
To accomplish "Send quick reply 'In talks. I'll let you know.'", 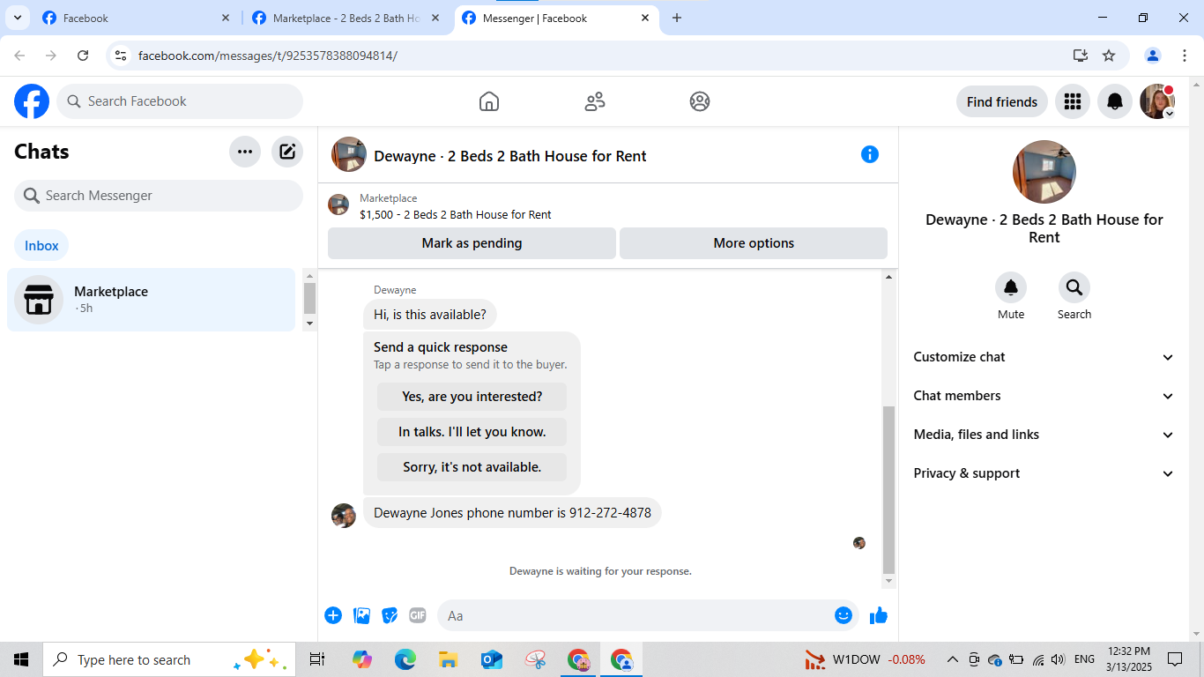I will (x=472, y=432).
